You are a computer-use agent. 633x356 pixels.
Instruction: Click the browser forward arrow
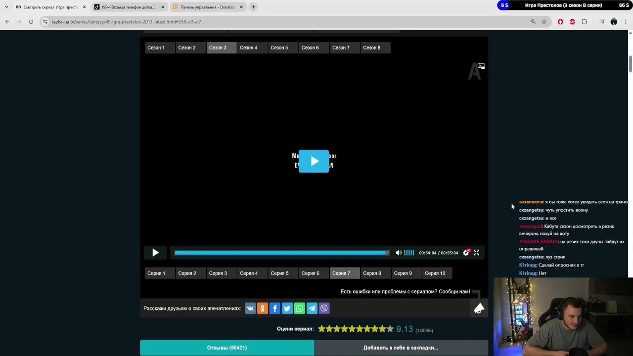coord(19,22)
